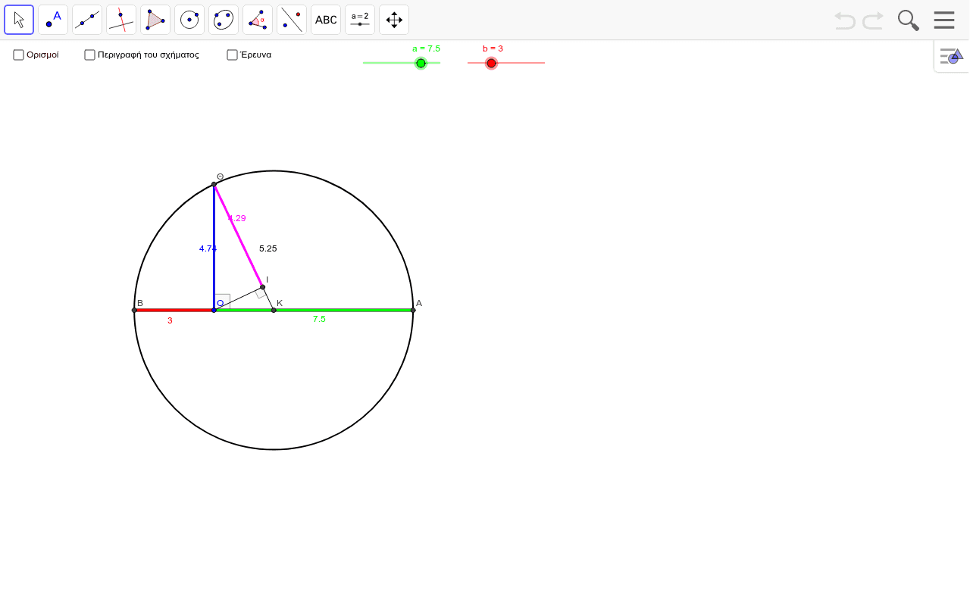Image resolution: width=970 pixels, height=606 pixels.
Task: Select the Circle with Center tool
Action: [x=189, y=20]
